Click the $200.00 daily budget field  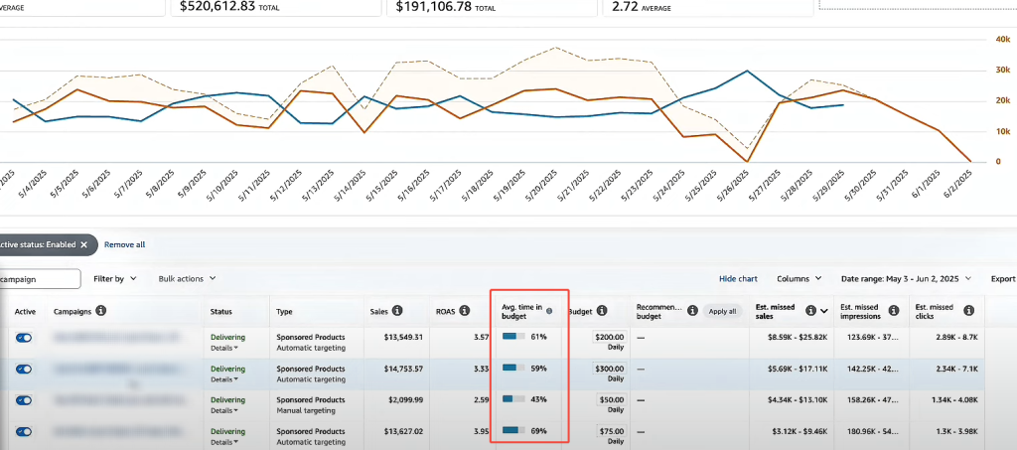coord(609,338)
